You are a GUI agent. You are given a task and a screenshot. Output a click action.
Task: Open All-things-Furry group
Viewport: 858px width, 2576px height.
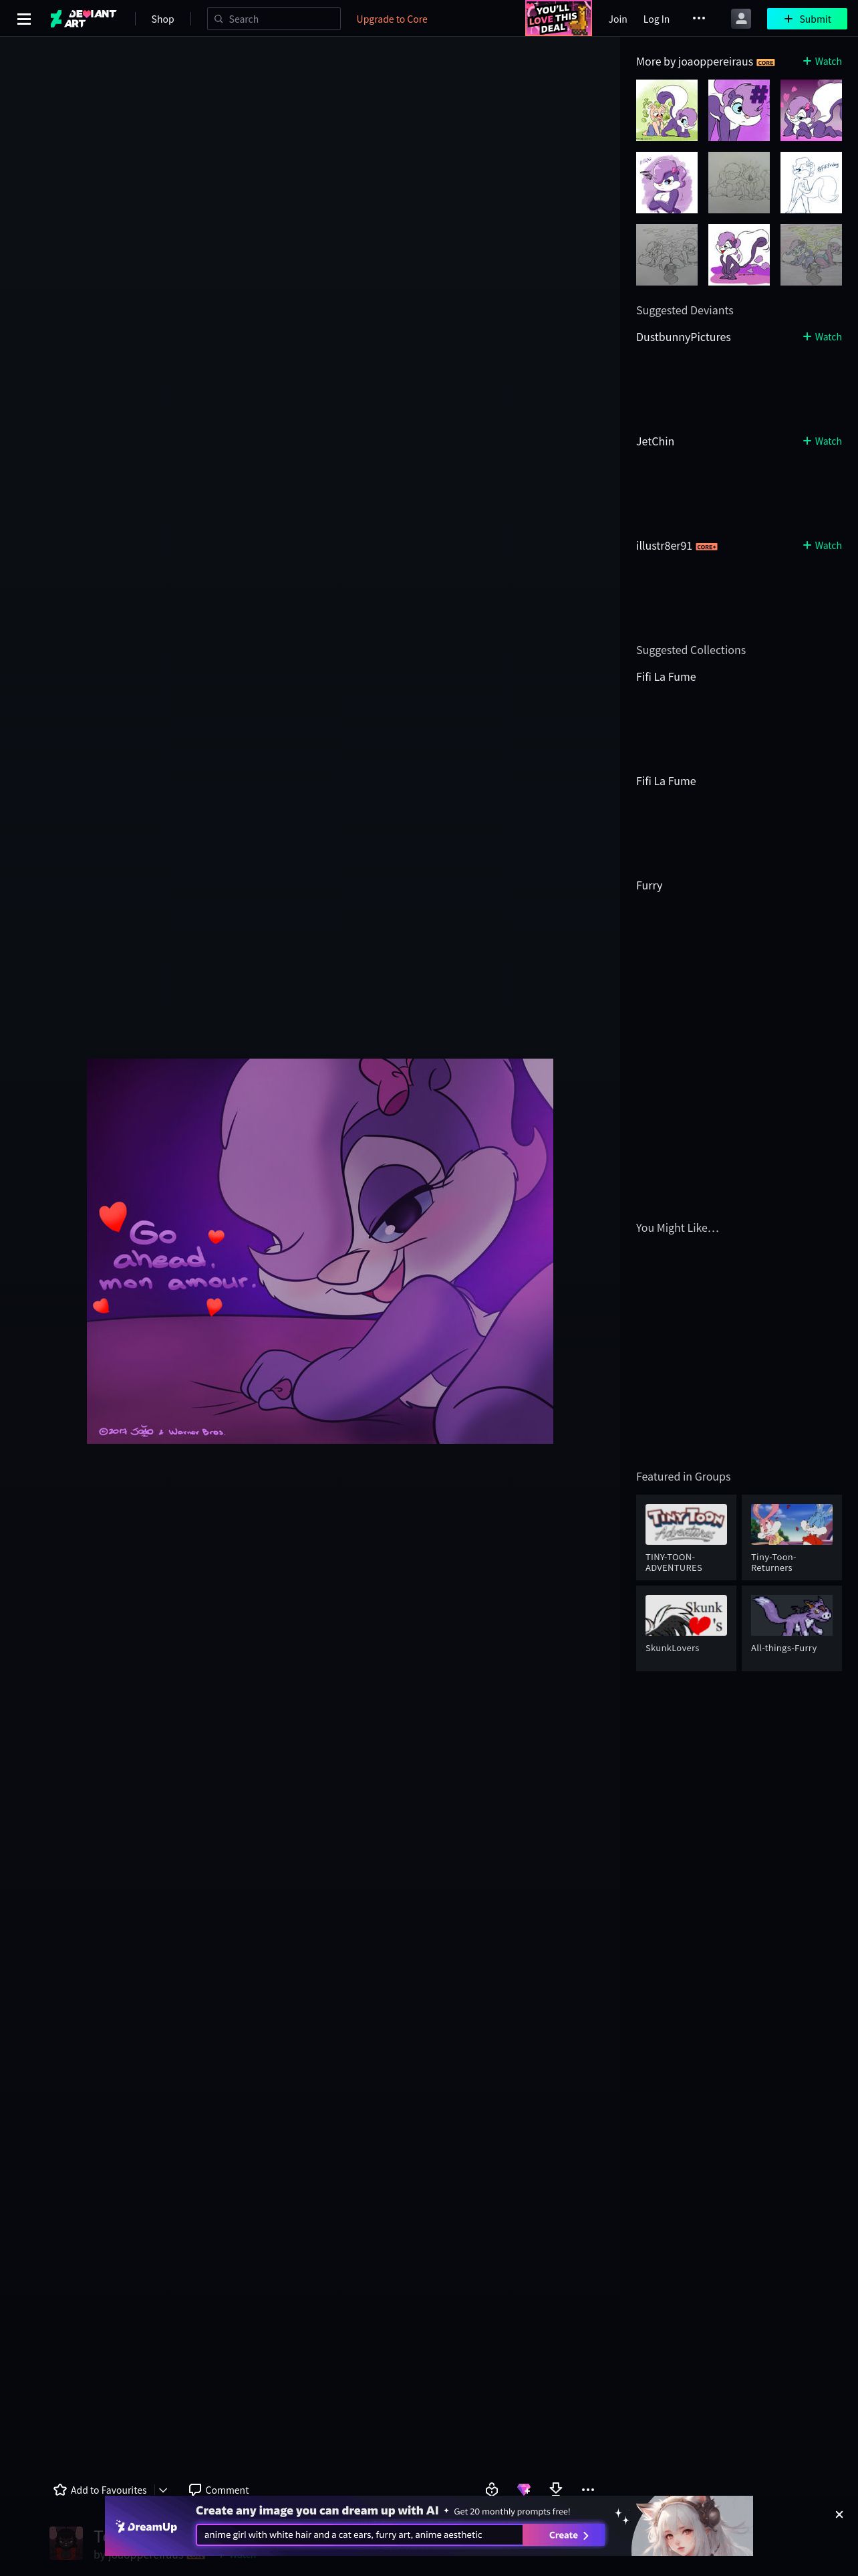(x=792, y=1627)
